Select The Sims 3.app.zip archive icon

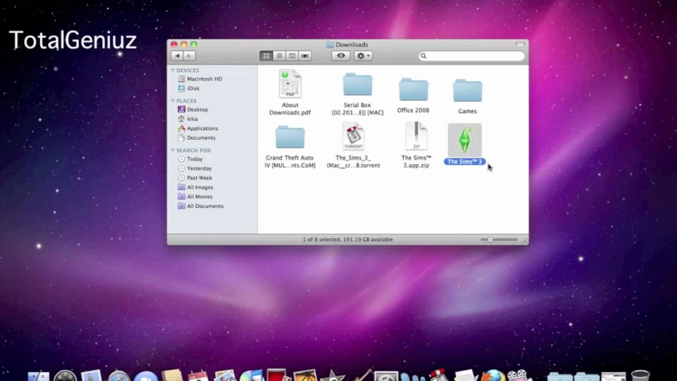tap(416, 137)
